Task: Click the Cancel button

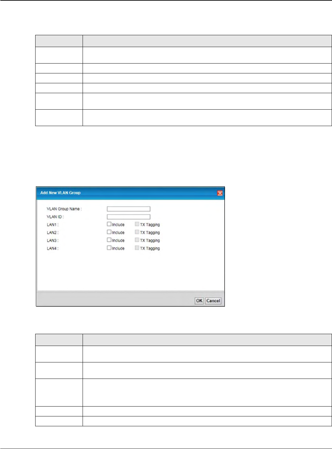Action: click(213, 301)
